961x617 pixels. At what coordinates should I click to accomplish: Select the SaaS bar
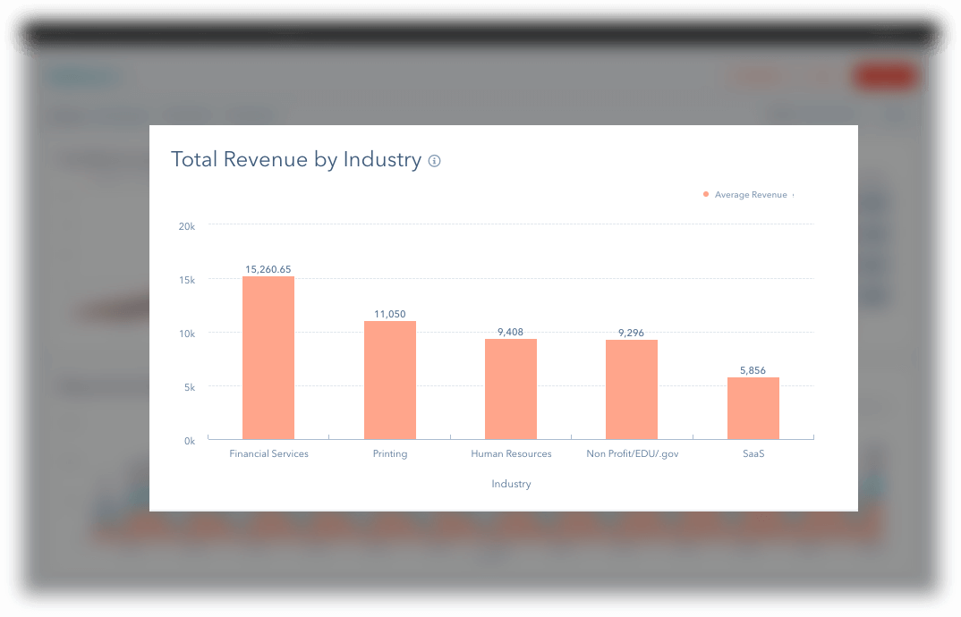point(753,408)
